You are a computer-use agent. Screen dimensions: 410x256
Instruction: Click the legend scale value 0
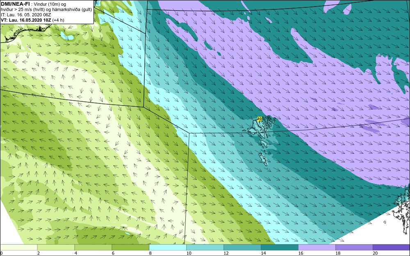[x=1, y=253]
